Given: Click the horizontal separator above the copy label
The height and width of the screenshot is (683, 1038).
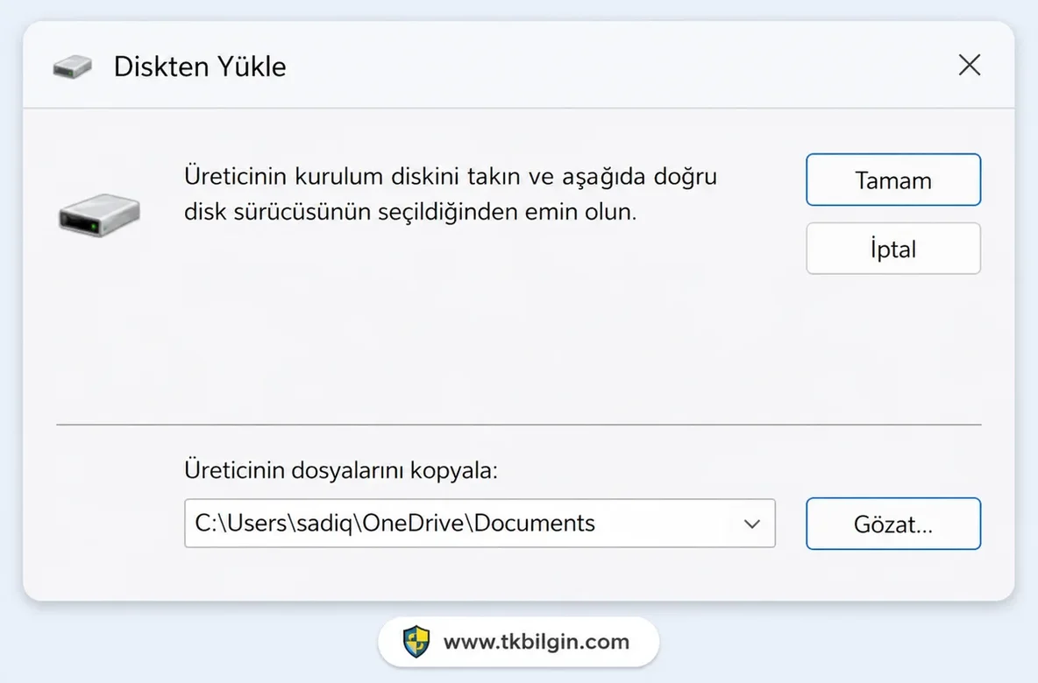Looking at the screenshot, I should (519, 425).
